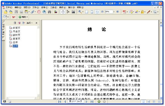
Task: Click the green previous view button
Action: tap(99, 102)
